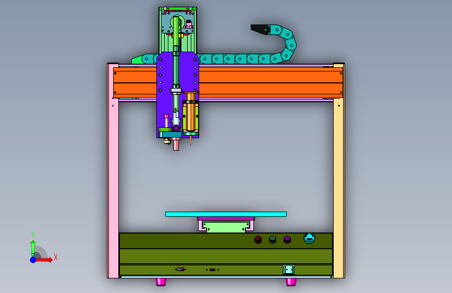Select the purple serial port on lower panel
The image size is (452, 293).
click(x=213, y=270)
